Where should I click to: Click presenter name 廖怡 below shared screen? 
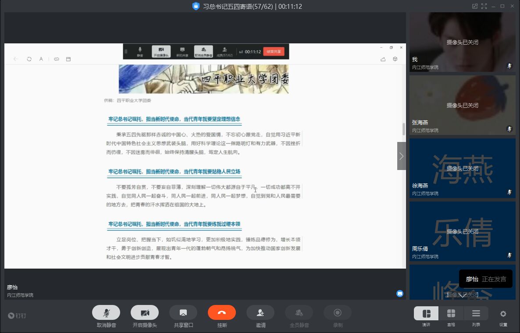point(12,287)
